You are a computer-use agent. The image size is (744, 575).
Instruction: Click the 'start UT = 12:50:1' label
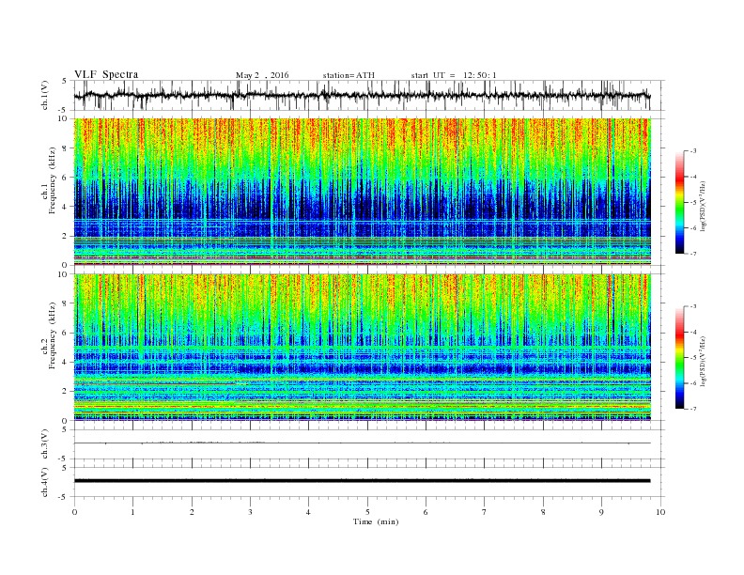[454, 75]
